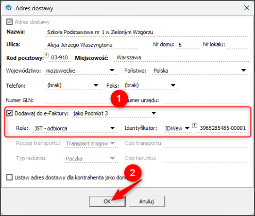
Task: Click into the Nazwa text field
Action: point(146,32)
